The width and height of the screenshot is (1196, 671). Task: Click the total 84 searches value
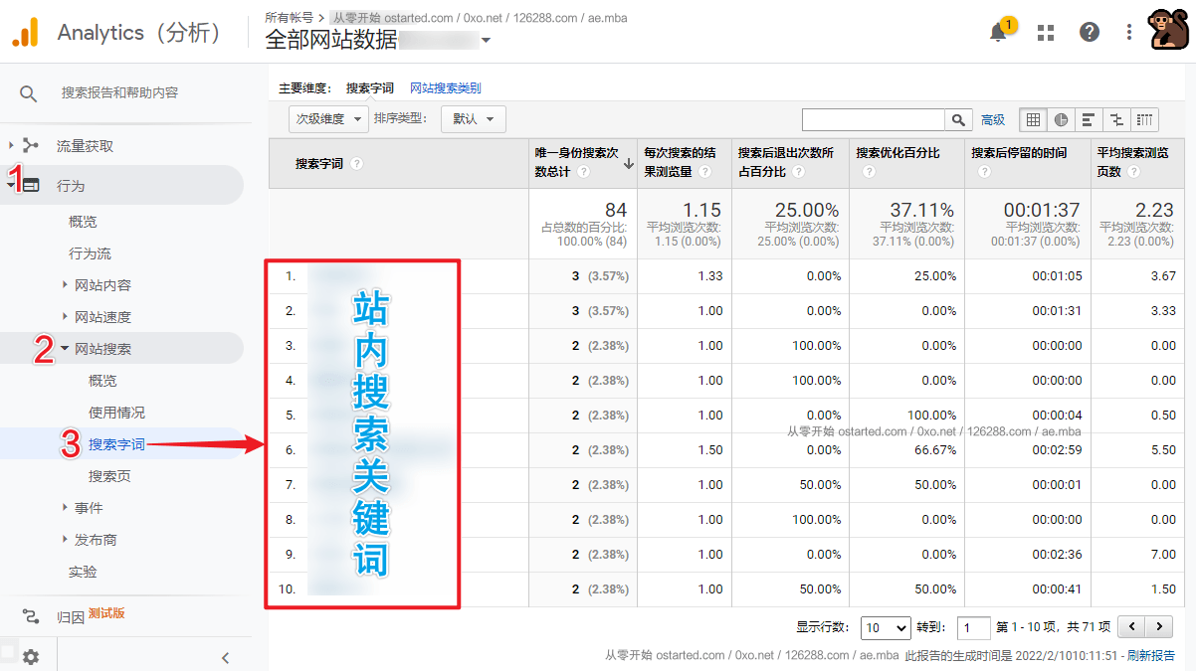[x=616, y=210]
